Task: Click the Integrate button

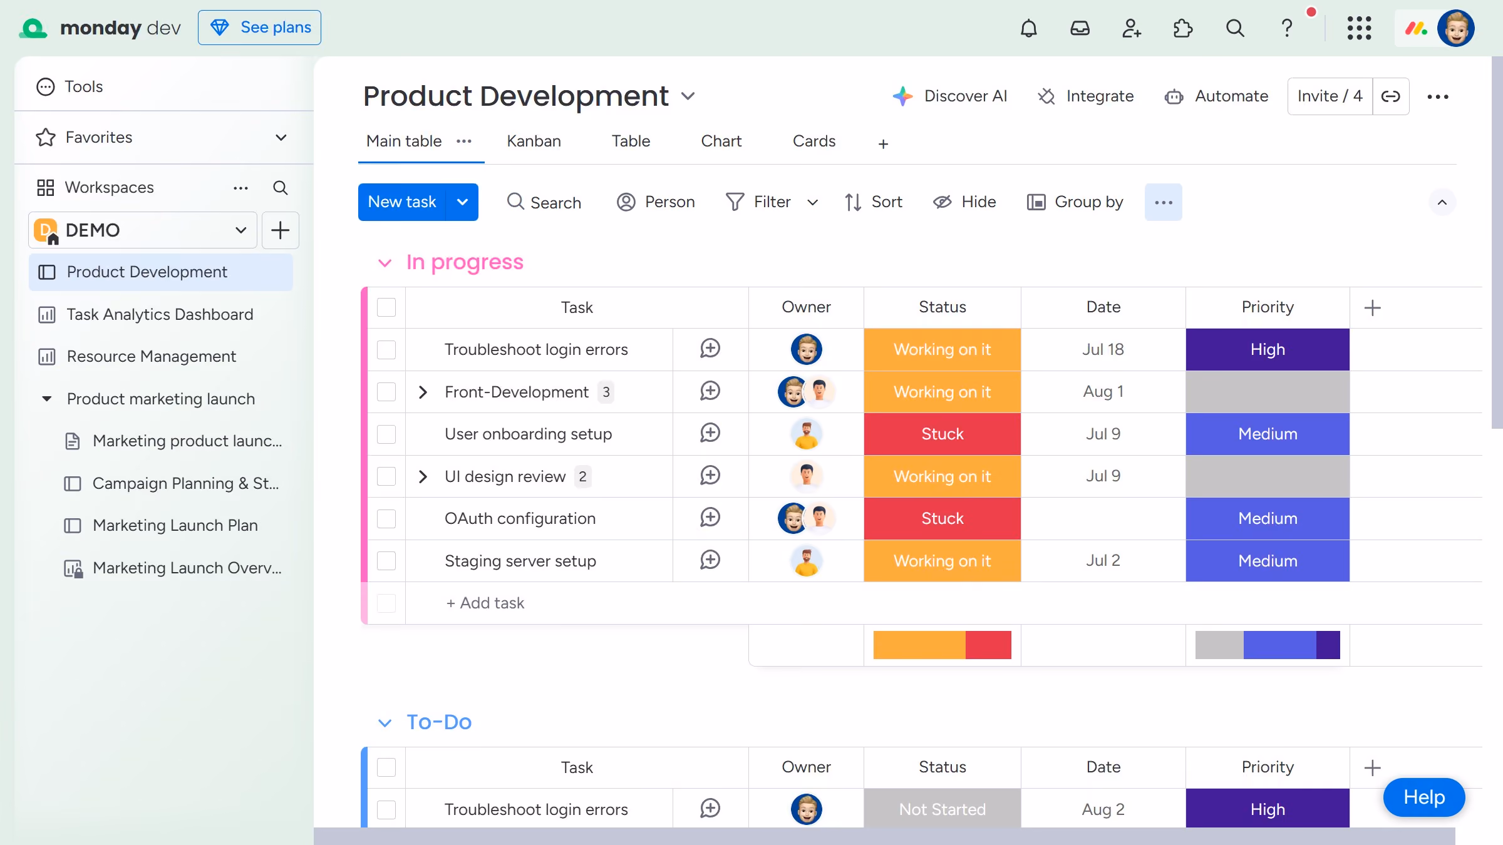Action: [1086, 96]
